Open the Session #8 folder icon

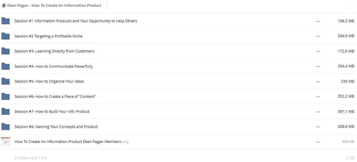click(x=6, y=127)
